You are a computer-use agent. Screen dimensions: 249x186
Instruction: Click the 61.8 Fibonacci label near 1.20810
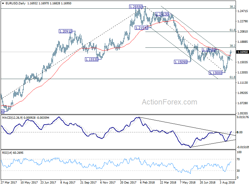(233, 30)
